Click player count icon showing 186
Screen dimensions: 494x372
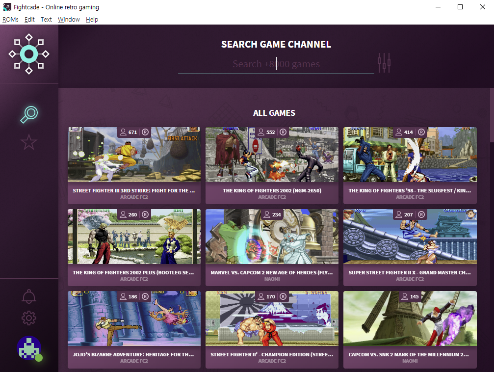(x=123, y=296)
